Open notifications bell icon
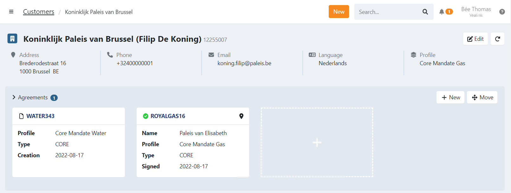Viewport: 511px width, 193px height. [x=442, y=12]
